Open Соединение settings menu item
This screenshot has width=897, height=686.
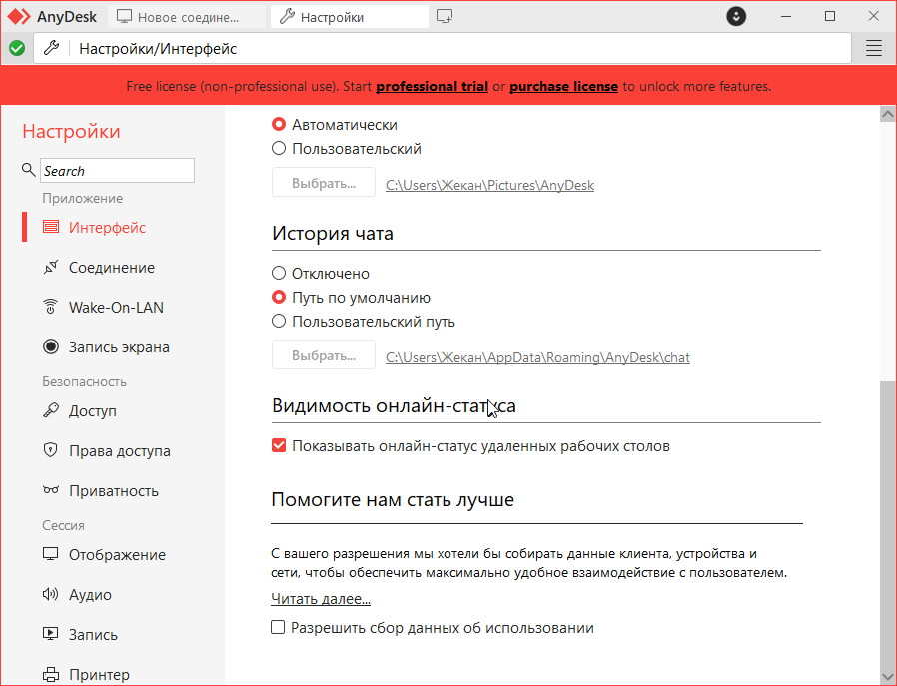111,268
